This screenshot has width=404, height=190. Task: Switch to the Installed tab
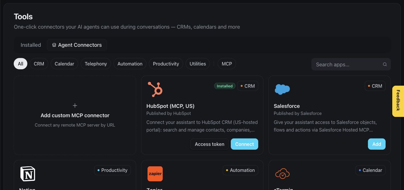click(31, 45)
